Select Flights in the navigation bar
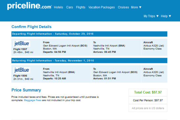This screenshot has height=120, width=180. tap(81, 7)
